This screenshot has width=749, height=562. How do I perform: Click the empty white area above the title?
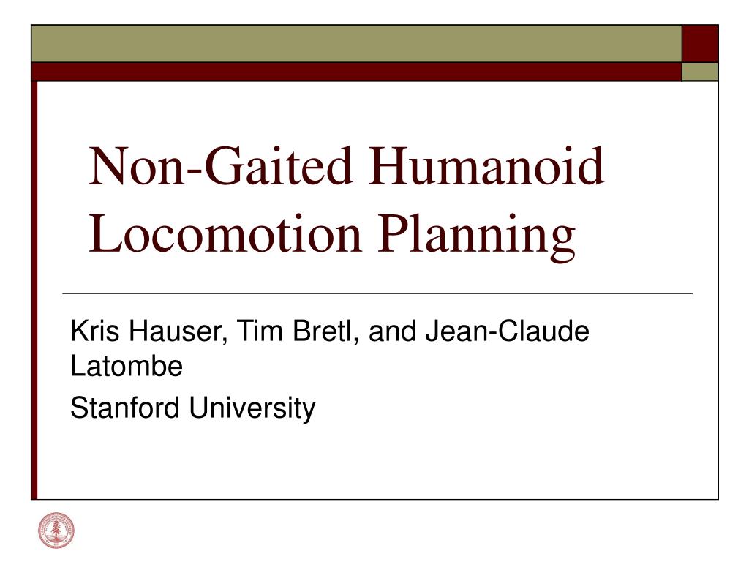click(377, 111)
